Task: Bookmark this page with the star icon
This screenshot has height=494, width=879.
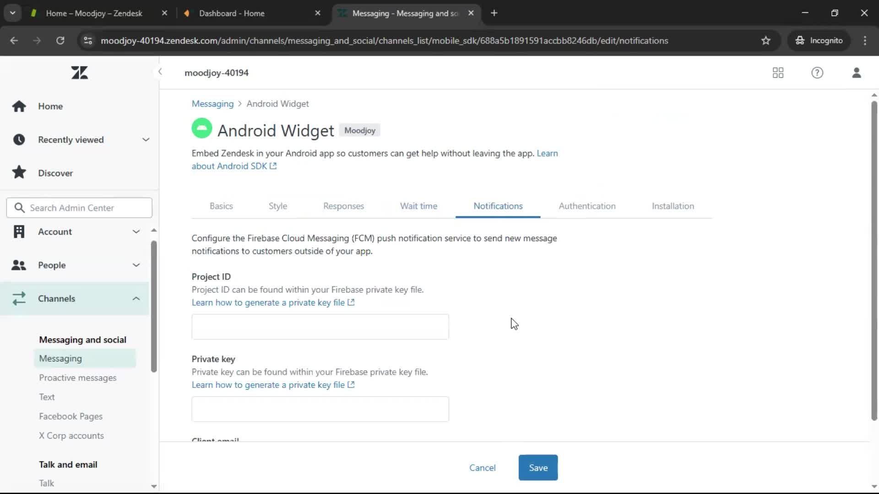Action: pos(765,41)
